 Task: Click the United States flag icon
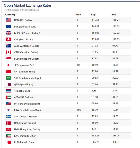8,20
